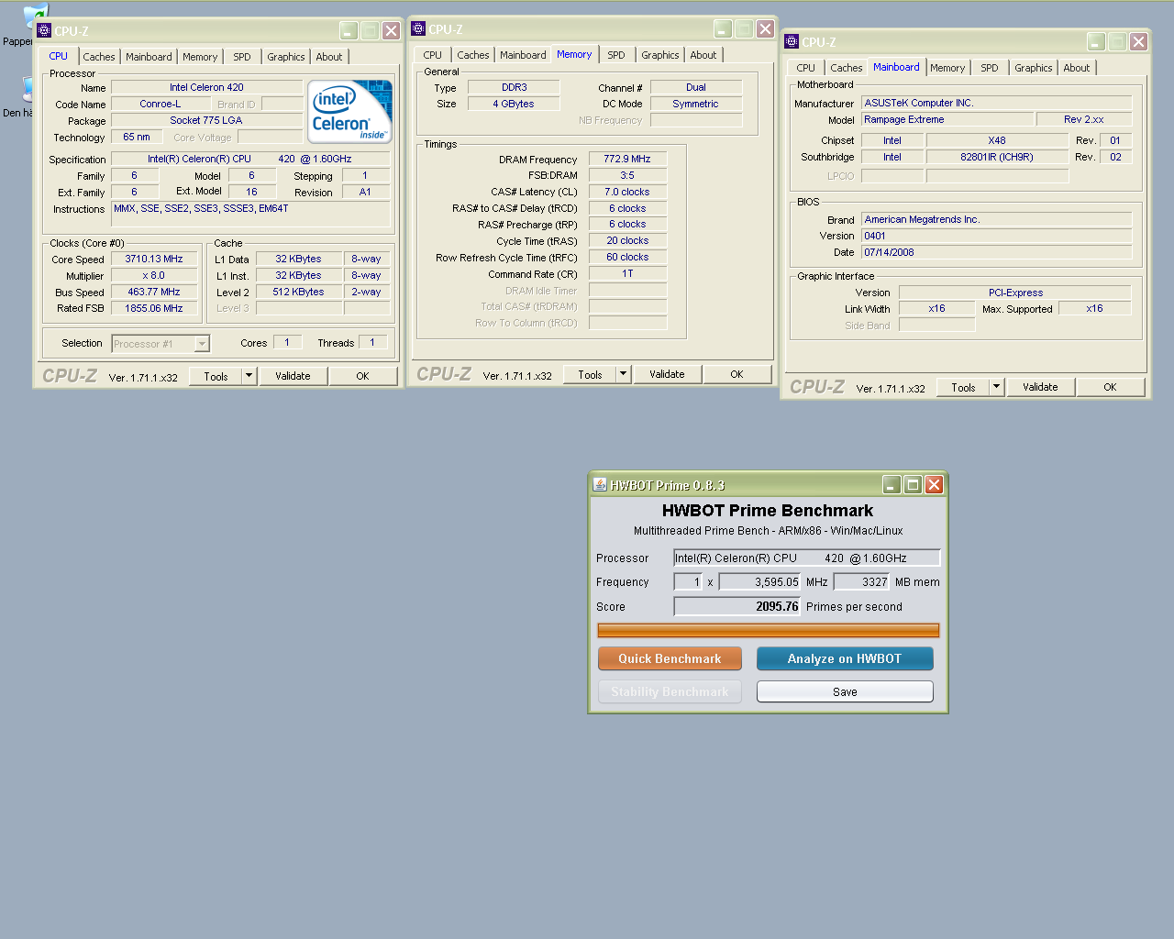The image size is (1174, 939).
Task: Click the HWBOT Prime Java title icon
Action: coord(600,484)
